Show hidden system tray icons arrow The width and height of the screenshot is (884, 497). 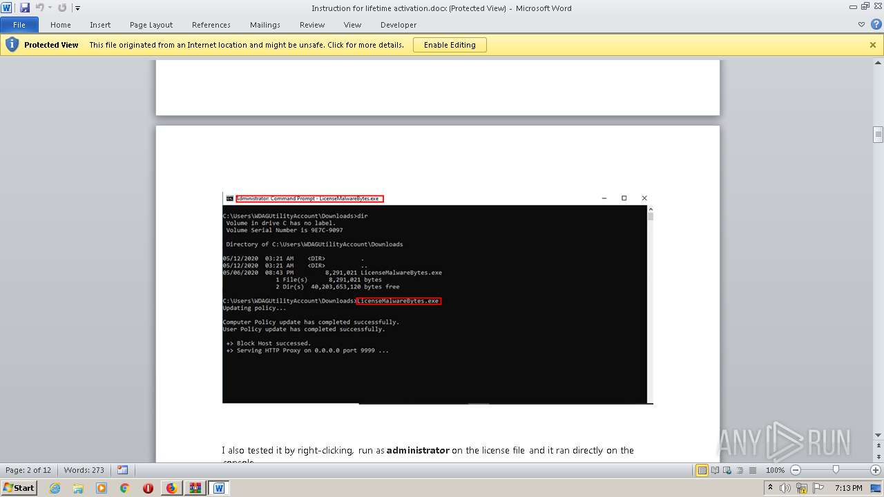[x=771, y=487]
